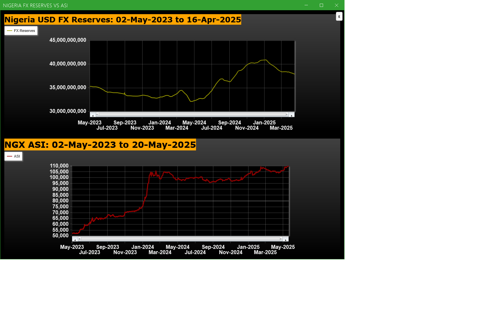Click left scroll arrow of ASI chart
Screen dimensions: 495x316
(x=75, y=240)
